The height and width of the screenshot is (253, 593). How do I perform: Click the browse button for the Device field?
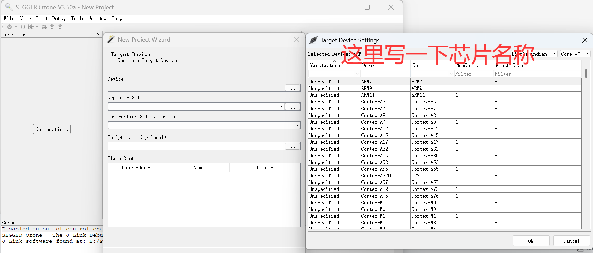pyautogui.click(x=292, y=88)
